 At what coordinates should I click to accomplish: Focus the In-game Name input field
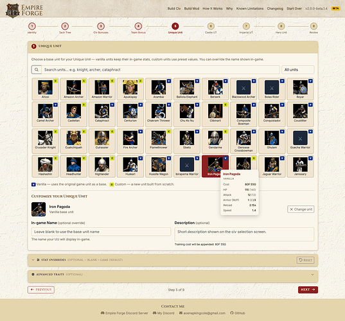coord(102,232)
